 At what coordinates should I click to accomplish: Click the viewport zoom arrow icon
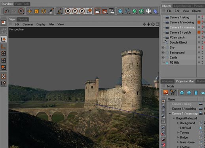pyautogui.click(x=149, y=24)
